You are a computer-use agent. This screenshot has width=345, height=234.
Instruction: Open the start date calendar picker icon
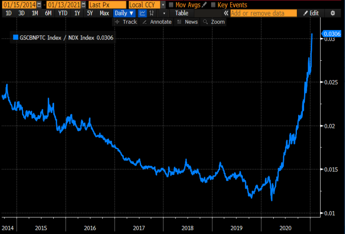pos(39,5)
